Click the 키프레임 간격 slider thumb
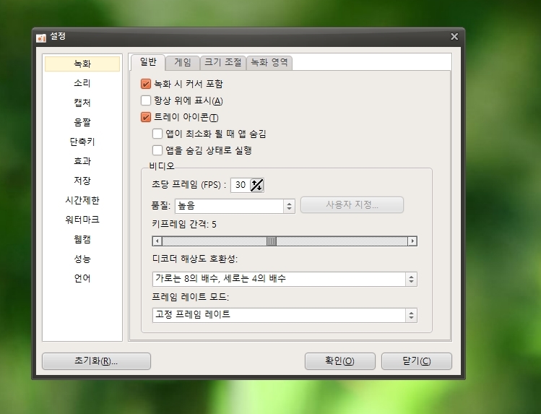 coord(272,241)
